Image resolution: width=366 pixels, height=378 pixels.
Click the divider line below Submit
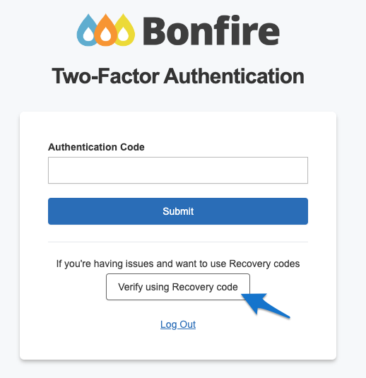point(178,242)
